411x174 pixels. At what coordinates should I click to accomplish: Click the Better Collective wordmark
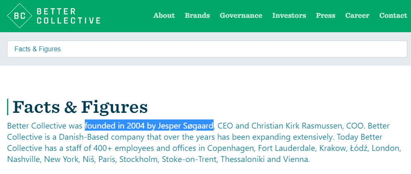(68, 16)
